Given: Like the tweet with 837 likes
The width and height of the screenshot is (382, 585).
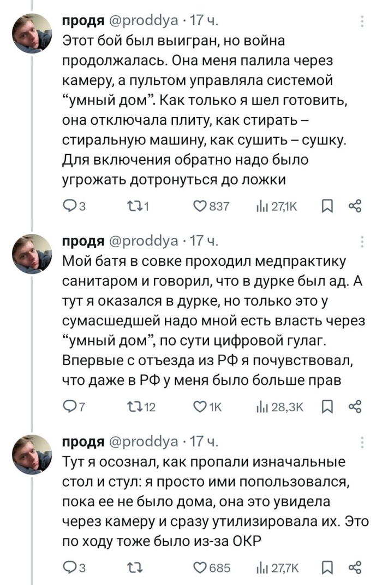Looking at the screenshot, I should (x=201, y=206).
